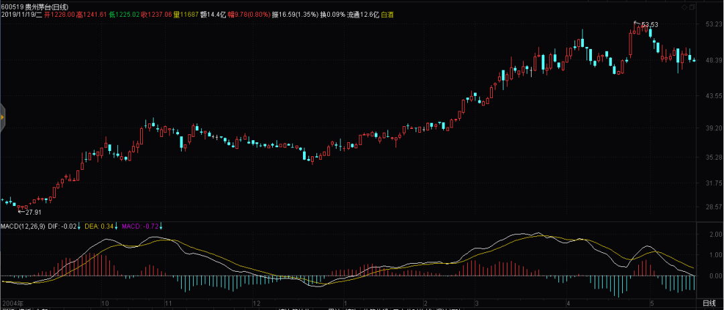
Task: Click the closing price 收1237.06
Action: [156, 15]
